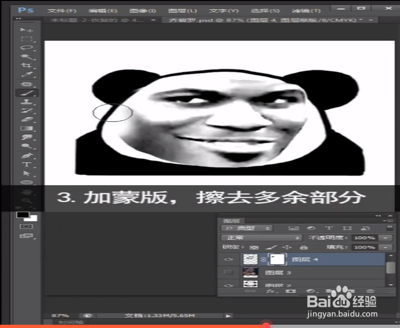This screenshot has width=400, height=328.
Task: Filter layers by adjustment layers
Action: [x=311, y=228]
